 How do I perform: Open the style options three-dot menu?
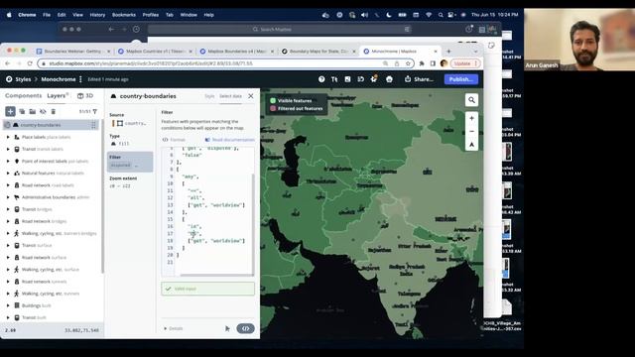coord(80,79)
